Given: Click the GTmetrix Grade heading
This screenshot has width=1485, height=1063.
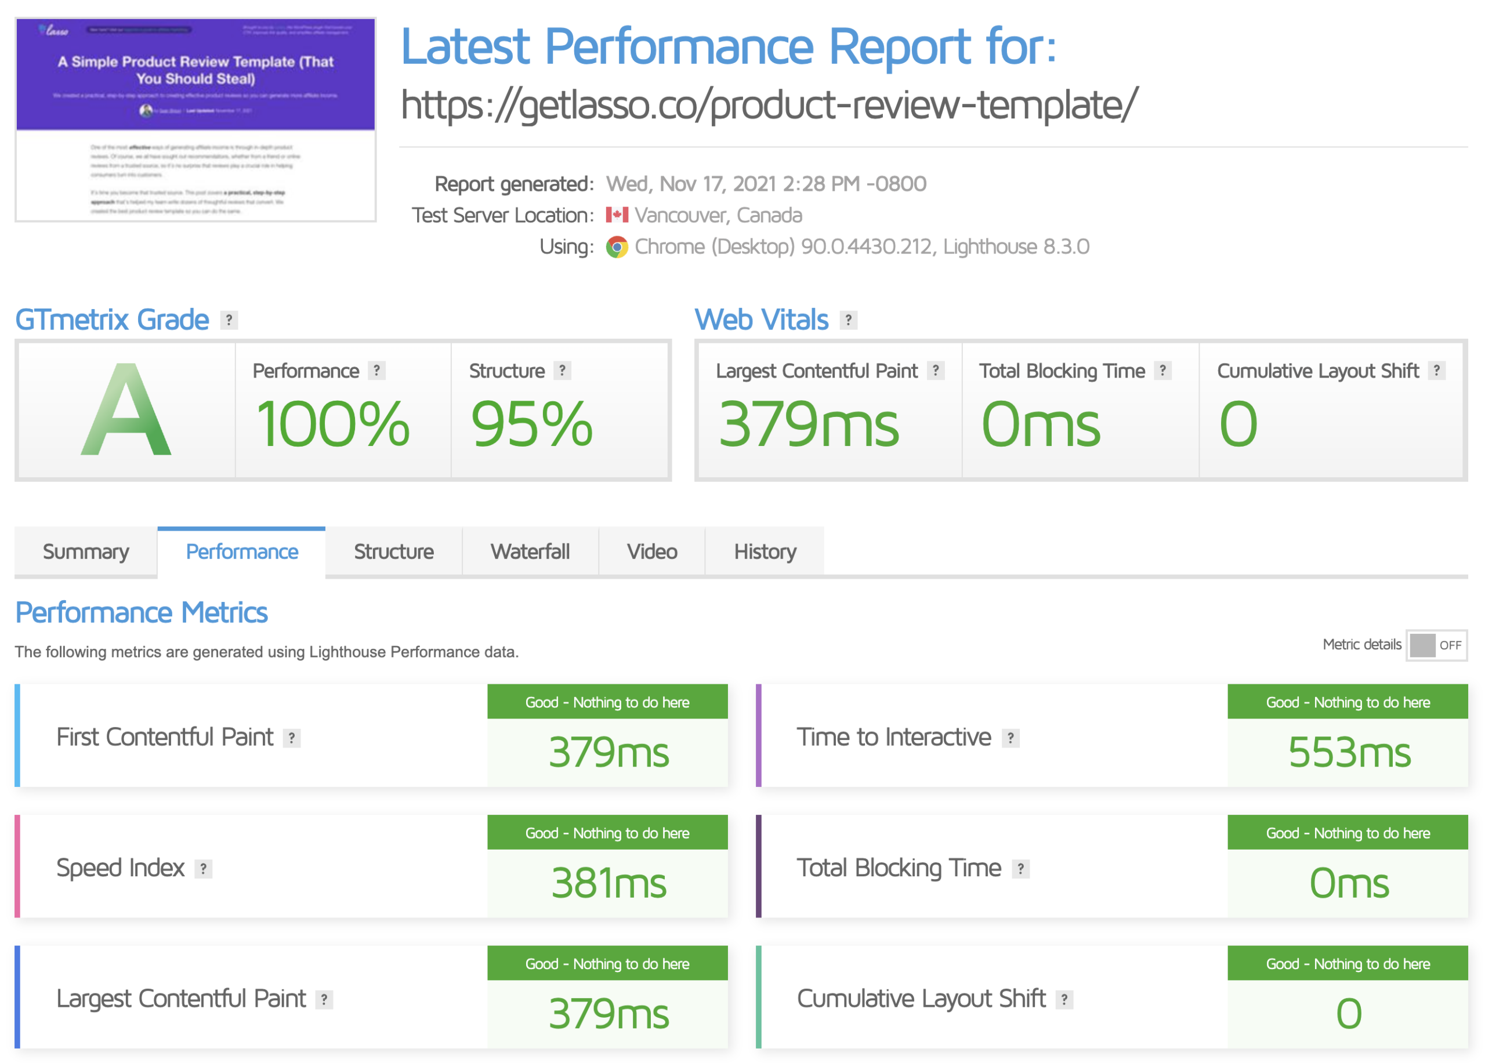Looking at the screenshot, I should pos(112,320).
